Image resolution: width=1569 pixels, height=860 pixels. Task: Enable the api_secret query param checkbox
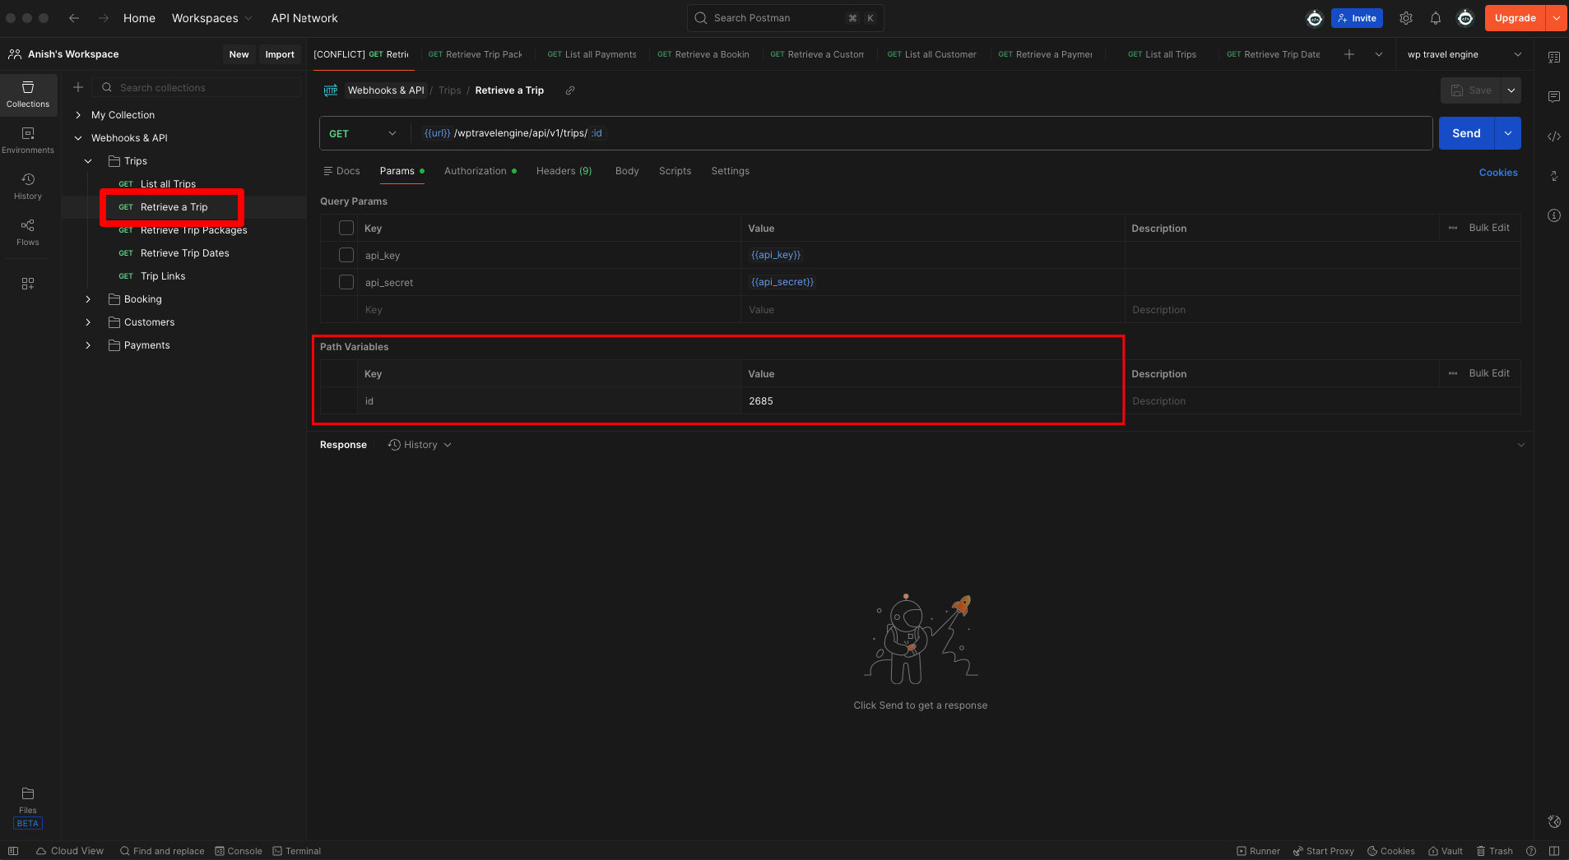[x=346, y=282]
